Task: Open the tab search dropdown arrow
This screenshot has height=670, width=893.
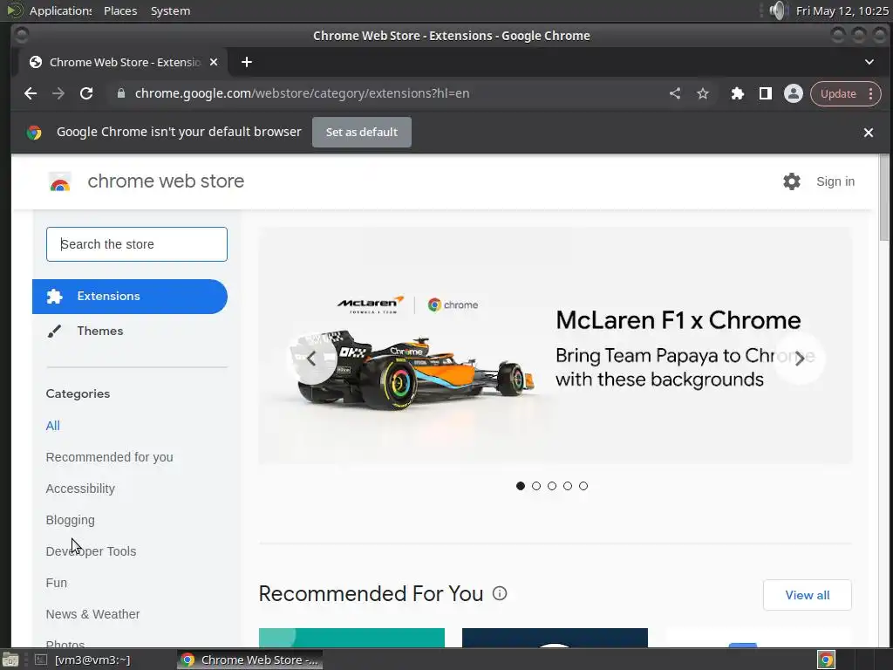Action: pyautogui.click(x=869, y=62)
